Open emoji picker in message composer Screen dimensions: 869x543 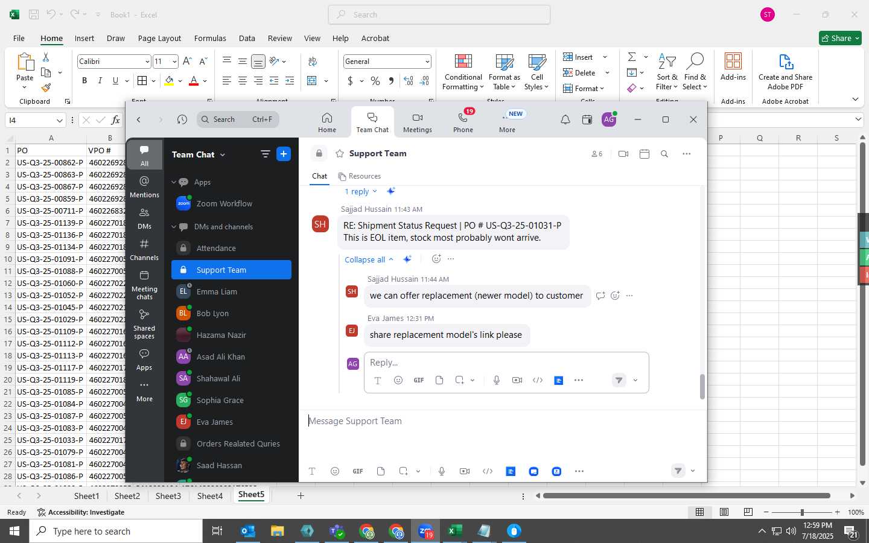pyautogui.click(x=335, y=471)
